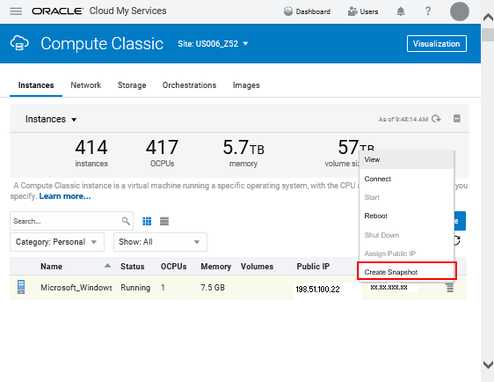
Task: Expand the Instances heading dropdown
Action: tap(51, 119)
